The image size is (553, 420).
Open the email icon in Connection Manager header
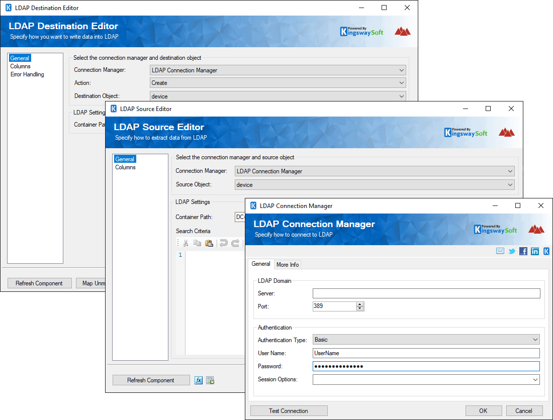500,251
